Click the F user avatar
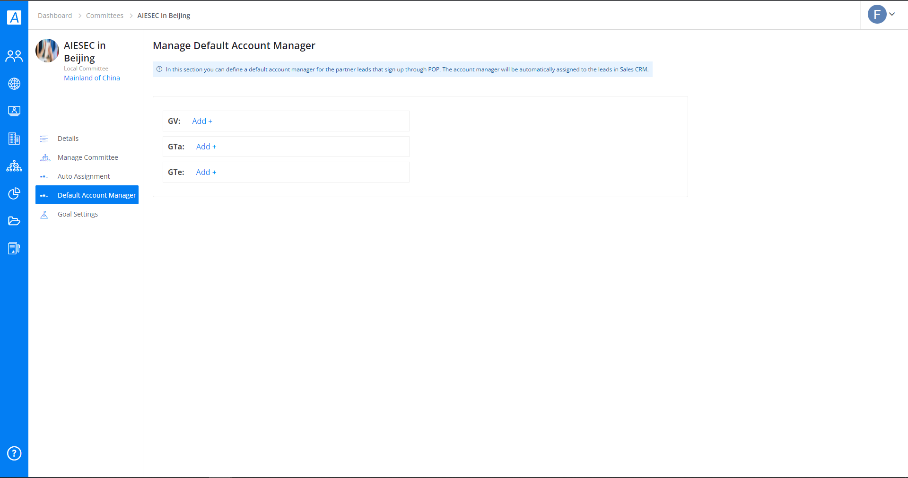Viewport: 908px width, 478px height. [x=877, y=14]
